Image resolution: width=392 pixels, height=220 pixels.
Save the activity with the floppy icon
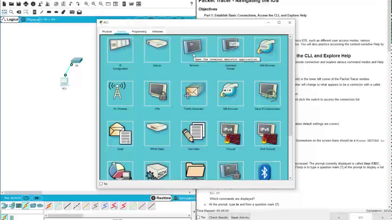pyautogui.click(x=19, y=4)
